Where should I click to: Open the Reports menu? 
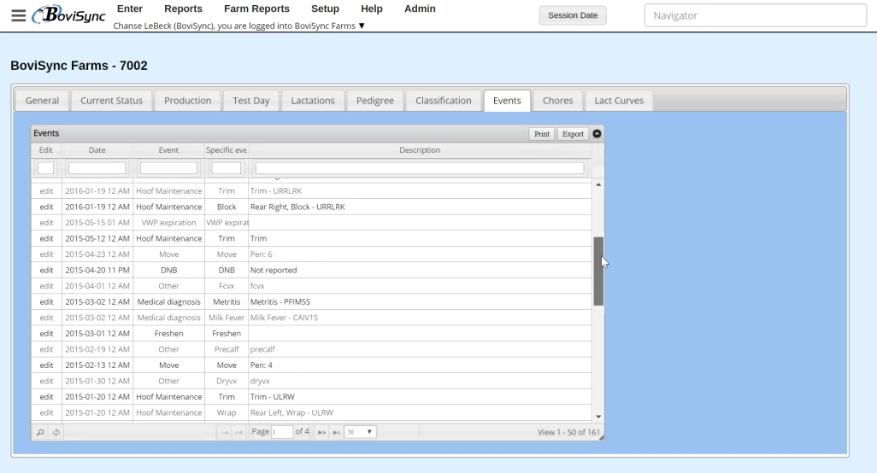(183, 9)
